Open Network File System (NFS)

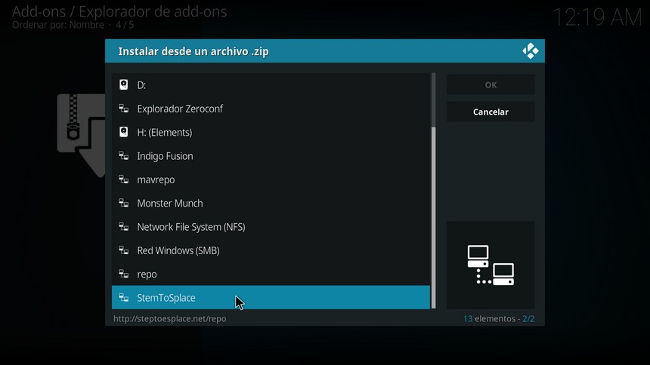(271, 226)
